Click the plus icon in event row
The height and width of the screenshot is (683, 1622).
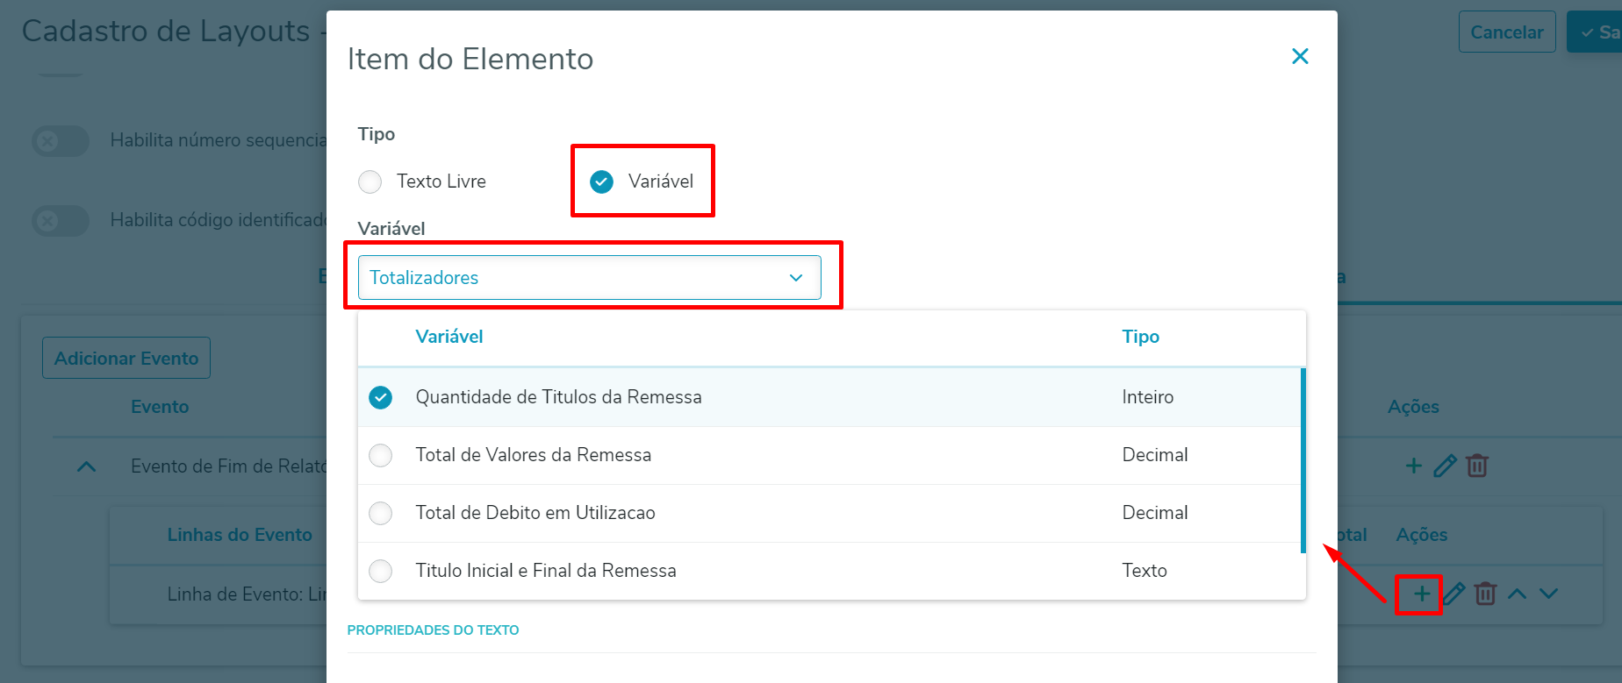tap(1413, 466)
